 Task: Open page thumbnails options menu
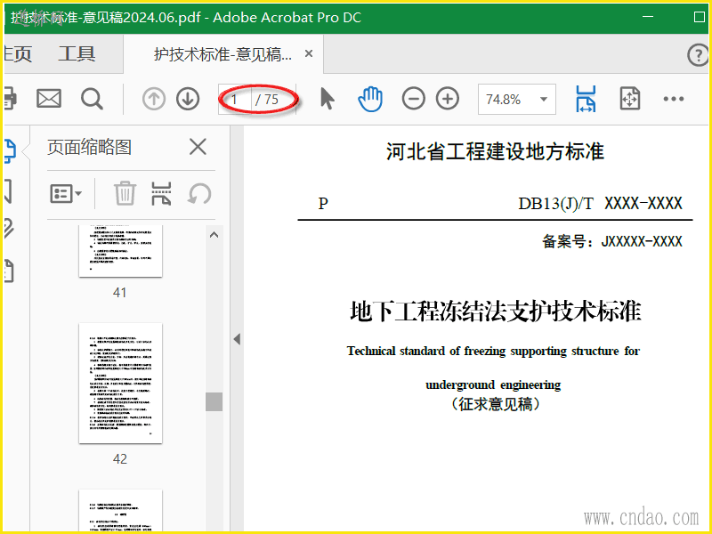[x=66, y=194]
